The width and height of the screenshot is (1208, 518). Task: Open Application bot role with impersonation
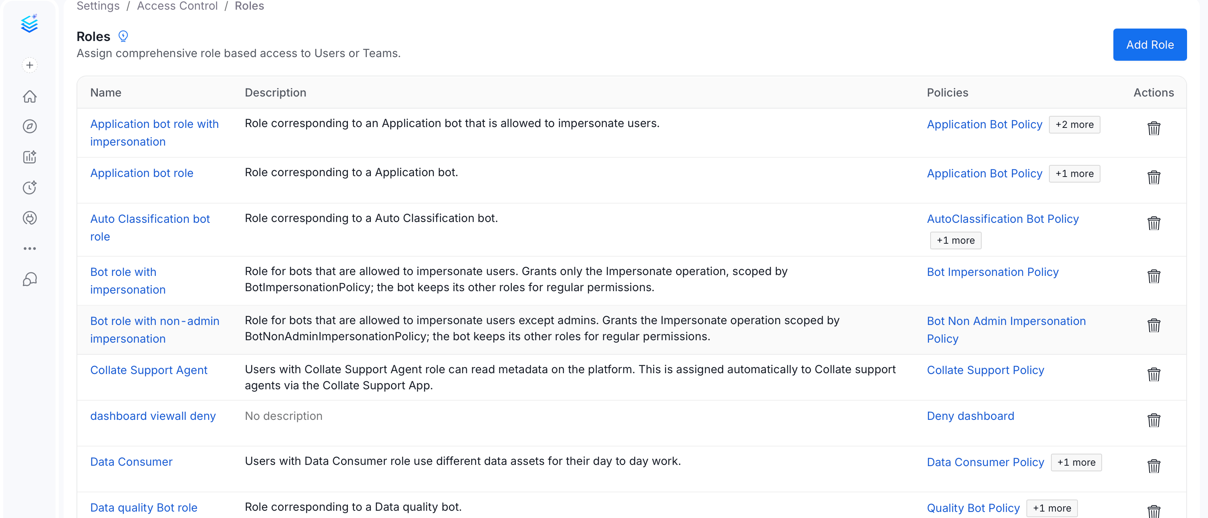pos(154,133)
